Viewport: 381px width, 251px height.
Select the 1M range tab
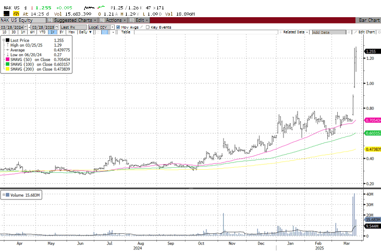[23, 32]
